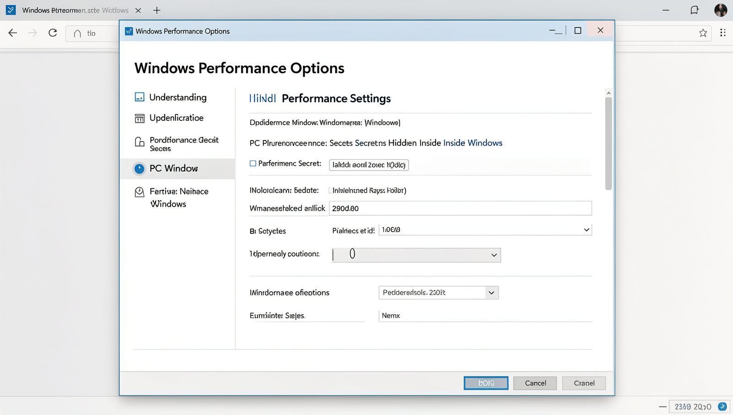Click the Eumliinter Siejes Nemx field
Screen dimensions: 733x415
[x=485, y=316]
